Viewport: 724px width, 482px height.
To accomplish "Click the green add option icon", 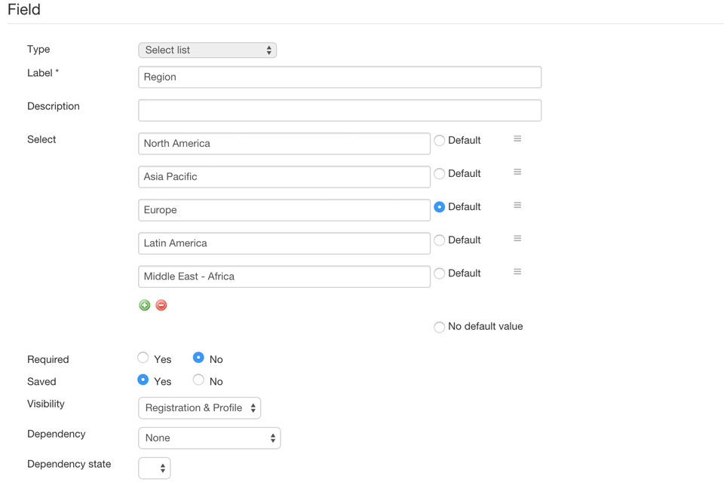I will point(145,305).
